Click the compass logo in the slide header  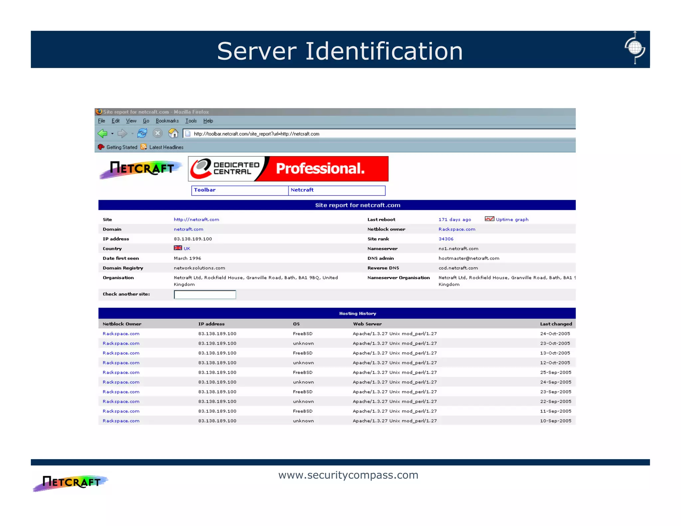[635, 48]
